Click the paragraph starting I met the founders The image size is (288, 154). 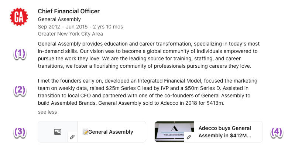pos(148,92)
